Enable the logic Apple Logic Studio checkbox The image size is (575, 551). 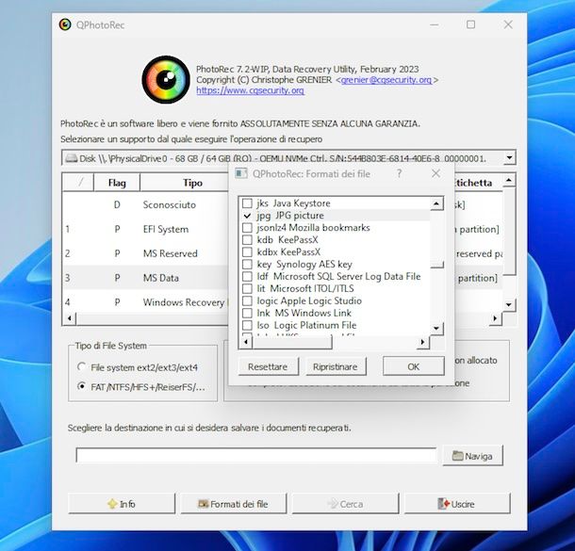[x=248, y=300]
